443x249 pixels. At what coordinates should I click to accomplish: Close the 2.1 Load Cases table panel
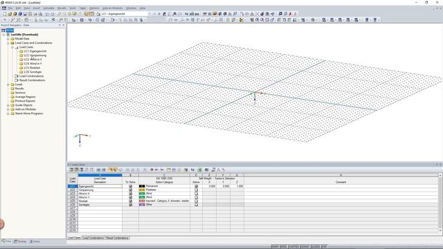pyautogui.click(x=440, y=165)
